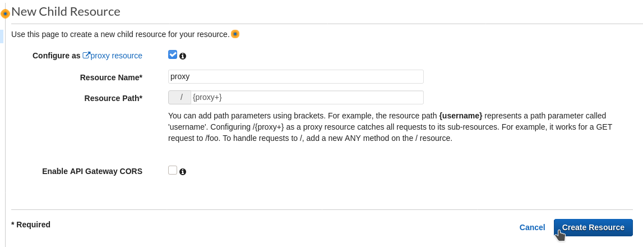Click the Configure as label text
643x247 pixels.
[57, 56]
